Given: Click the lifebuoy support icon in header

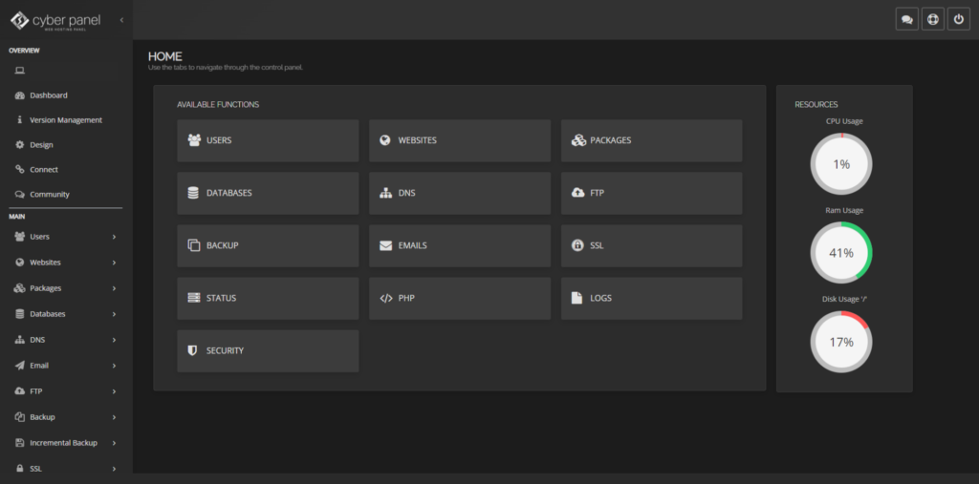Looking at the screenshot, I should [932, 19].
